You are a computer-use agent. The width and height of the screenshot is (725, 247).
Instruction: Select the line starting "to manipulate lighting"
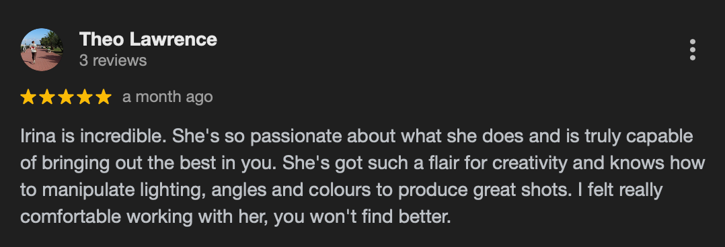click(341, 190)
